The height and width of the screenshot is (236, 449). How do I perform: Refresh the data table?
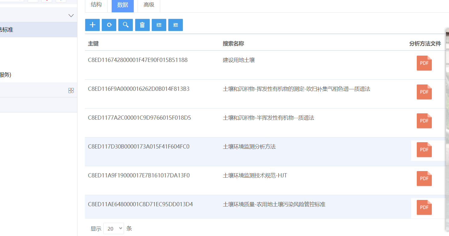[109, 25]
